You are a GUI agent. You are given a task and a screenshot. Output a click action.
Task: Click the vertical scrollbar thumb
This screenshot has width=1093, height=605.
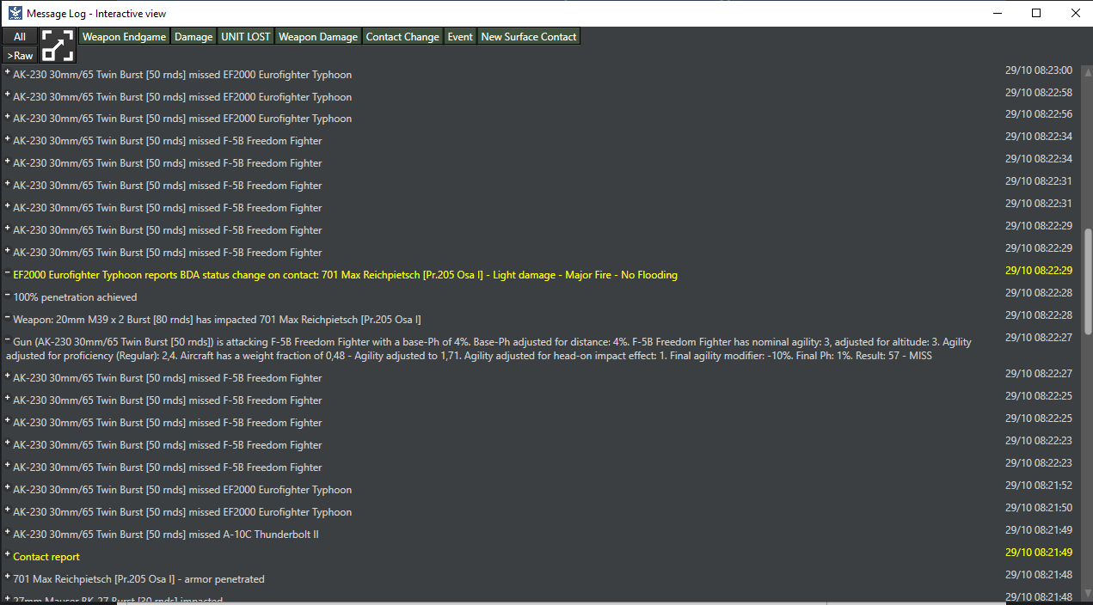pyautogui.click(x=1087, y=281)
